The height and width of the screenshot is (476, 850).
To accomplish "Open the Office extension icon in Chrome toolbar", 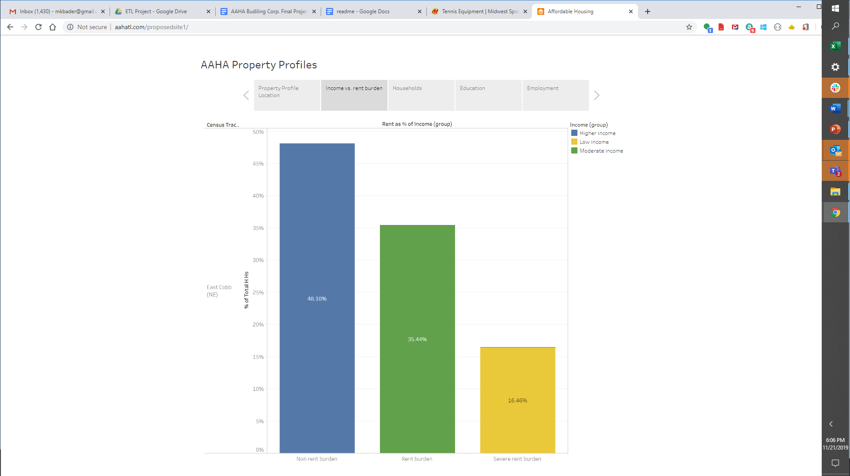I will point(806,27).
